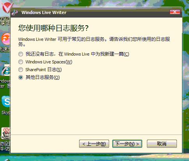Click the Windows Live Writer title bar text
The width and height of the screenshot is (189, 161).
pyautogui.click(x=44, y=12)
